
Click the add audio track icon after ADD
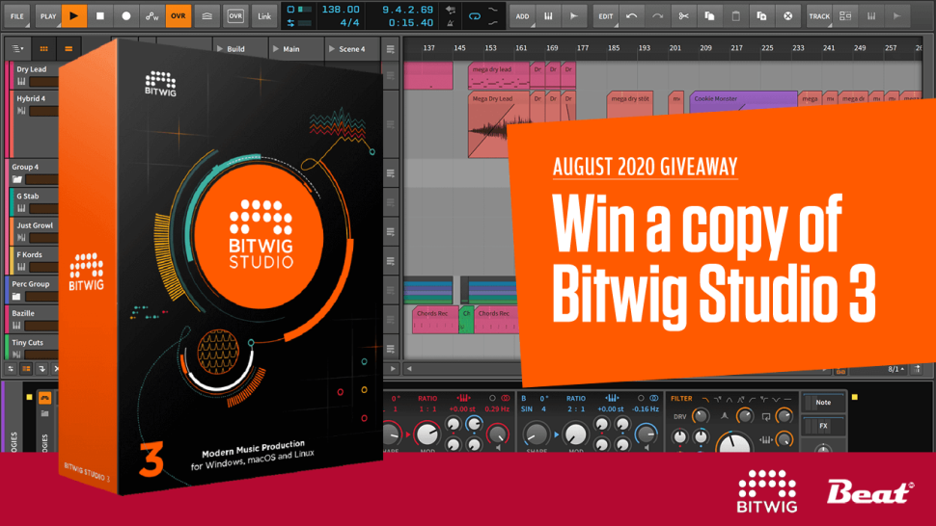point(573,16)
